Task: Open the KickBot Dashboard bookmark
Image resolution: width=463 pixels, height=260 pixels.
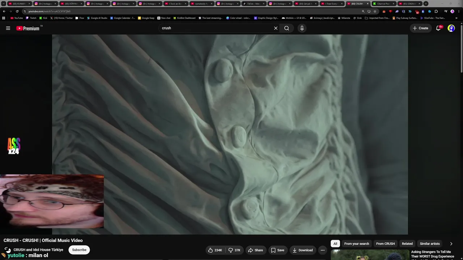Action: click(184, 18)
